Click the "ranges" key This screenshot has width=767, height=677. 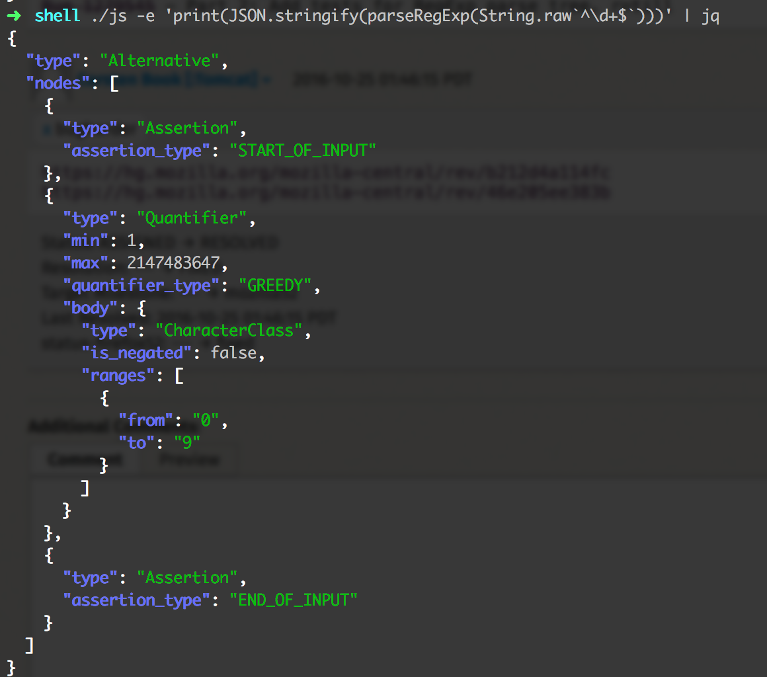pos(118,376)
